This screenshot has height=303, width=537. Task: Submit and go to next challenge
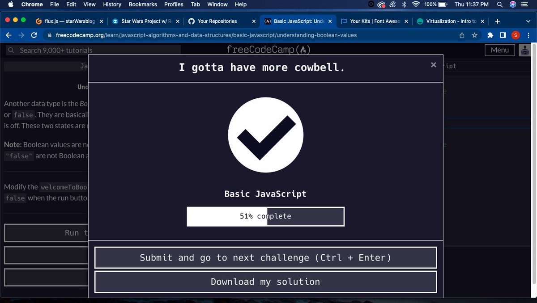(265, 258)
